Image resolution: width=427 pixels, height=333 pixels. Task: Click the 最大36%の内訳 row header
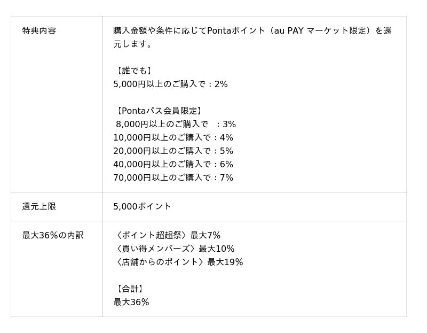tap(53, 235)
